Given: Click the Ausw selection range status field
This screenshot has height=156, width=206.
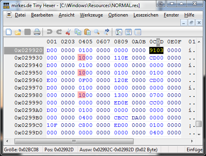Looking at the screenshot, I should 119,150.
